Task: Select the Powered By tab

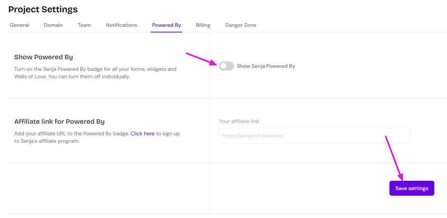Action: [166, 25]
